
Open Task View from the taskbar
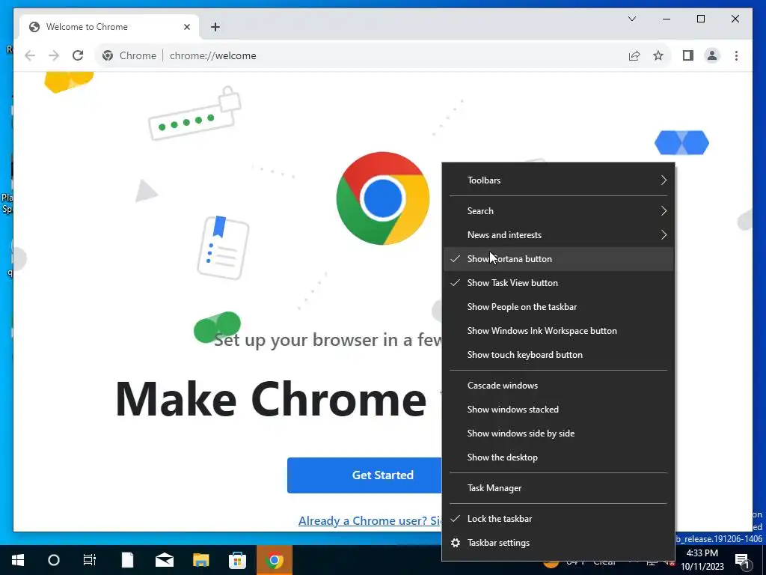(x=90, y=560)
